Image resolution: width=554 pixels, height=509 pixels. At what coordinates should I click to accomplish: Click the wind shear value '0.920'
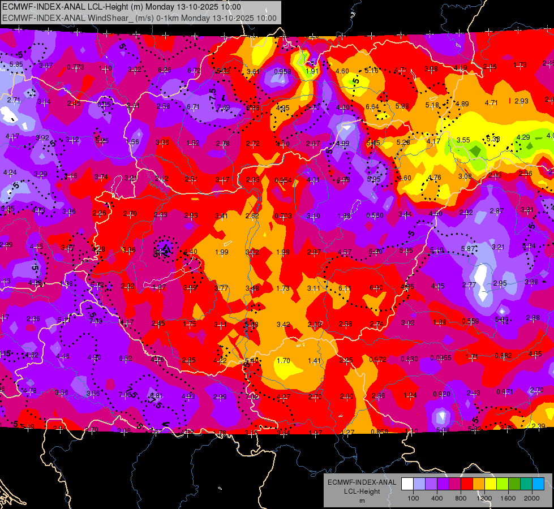coord(441,394)
